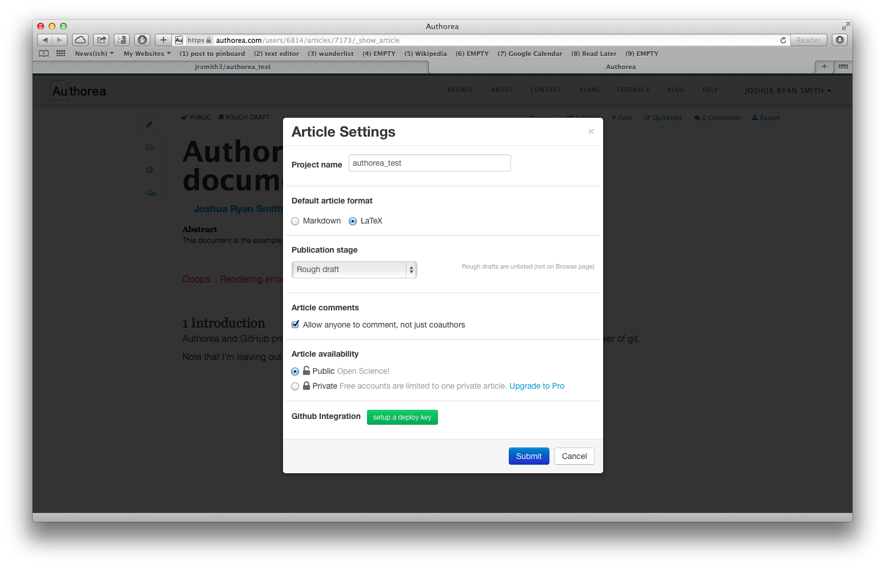Open BROWSE in site navigation
The height and width of the screenshot is (567, 885).
pos(460,90)
